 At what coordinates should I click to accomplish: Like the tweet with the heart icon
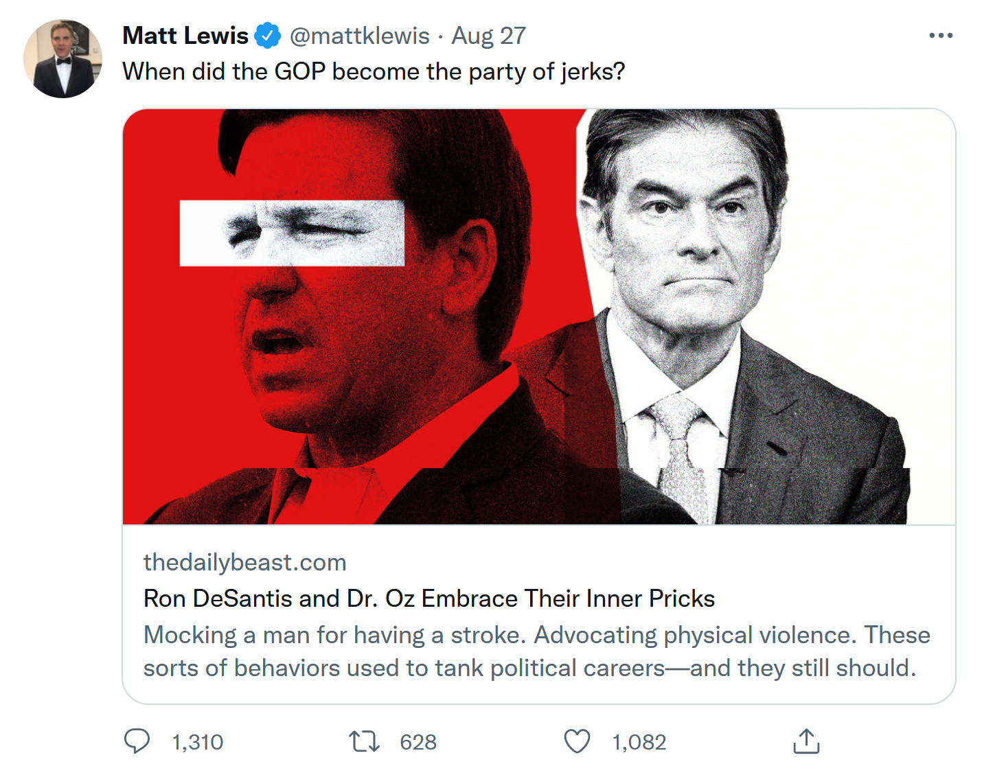point(577,741)
